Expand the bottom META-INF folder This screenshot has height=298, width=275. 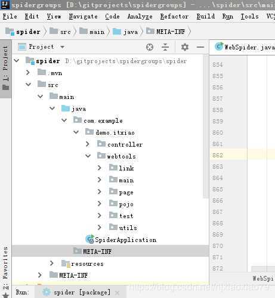tap(40, 275)
